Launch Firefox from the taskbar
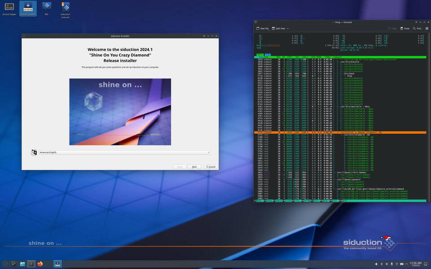The width and height of the screenshot is (431, 269). (40, 264)
